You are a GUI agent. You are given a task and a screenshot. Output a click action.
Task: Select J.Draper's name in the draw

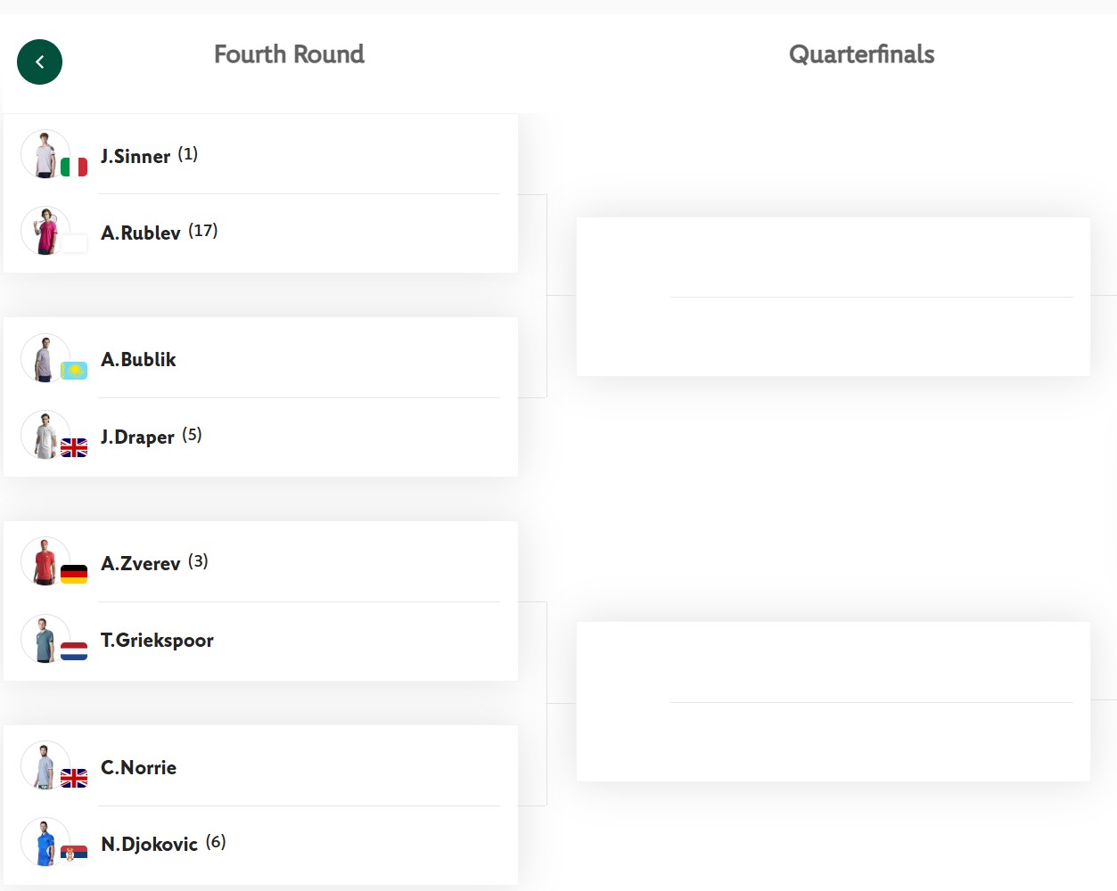(x=137, y=437)
